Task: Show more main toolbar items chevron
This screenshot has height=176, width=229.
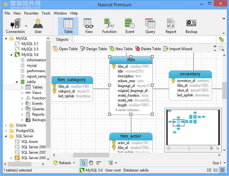Action: point(224,18)
